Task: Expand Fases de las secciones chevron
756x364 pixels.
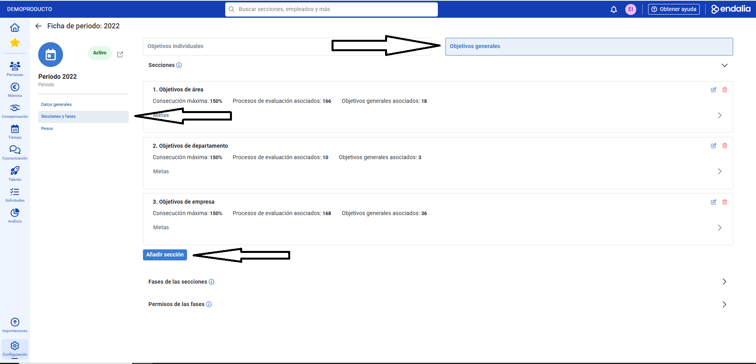Action: pyautogui.click(x=724, y=282)
